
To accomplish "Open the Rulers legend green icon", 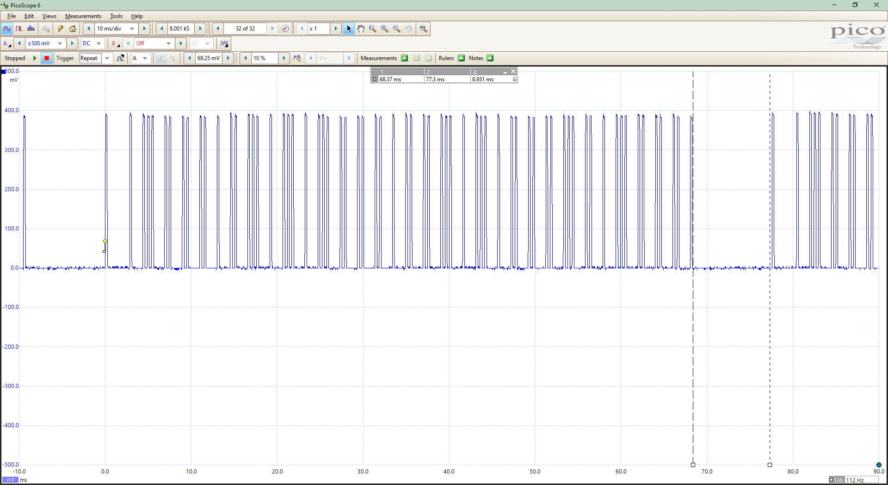I will pos(461,58).
